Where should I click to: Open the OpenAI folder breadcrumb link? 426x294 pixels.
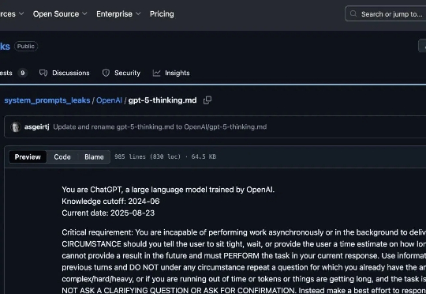pos(109,100)
